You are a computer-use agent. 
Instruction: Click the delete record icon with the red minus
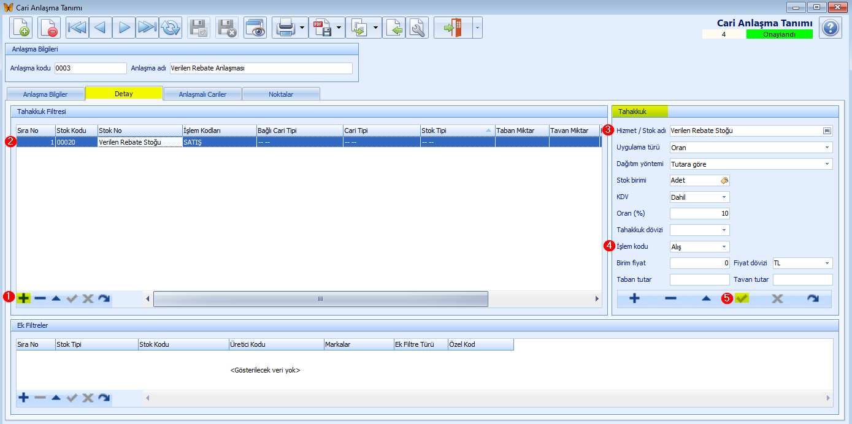pos(48,28)
